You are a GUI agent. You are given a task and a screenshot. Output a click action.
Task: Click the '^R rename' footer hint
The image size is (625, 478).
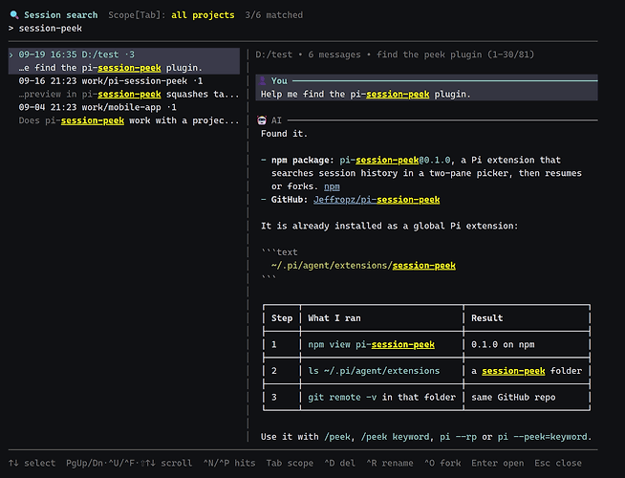click(x=390, y=464)
